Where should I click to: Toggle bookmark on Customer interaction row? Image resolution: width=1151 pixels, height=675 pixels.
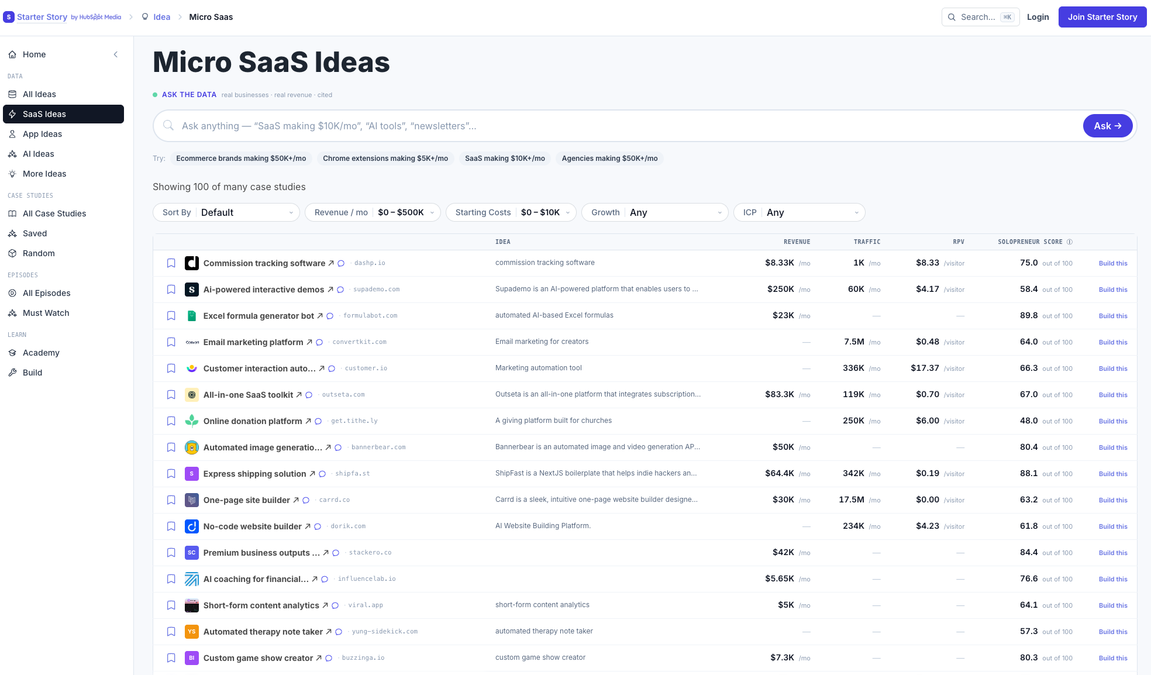click(x=171, y=369)
